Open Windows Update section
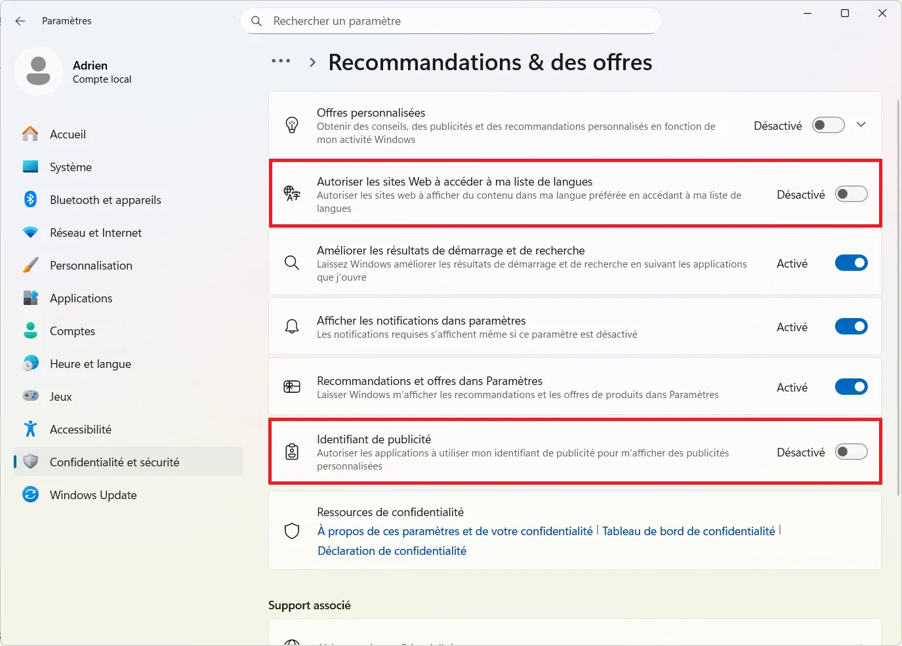902x646 pixels. pos(128,495)
